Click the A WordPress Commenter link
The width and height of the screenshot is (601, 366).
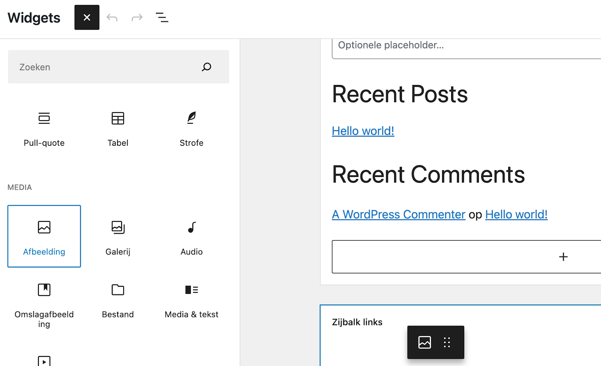tap(398, 214)
